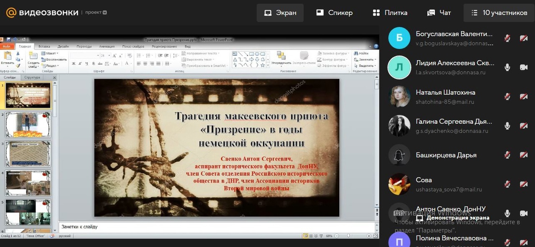535x247 pixels.
Task: Click the align text right icon
Action: (x=152, y=64)
